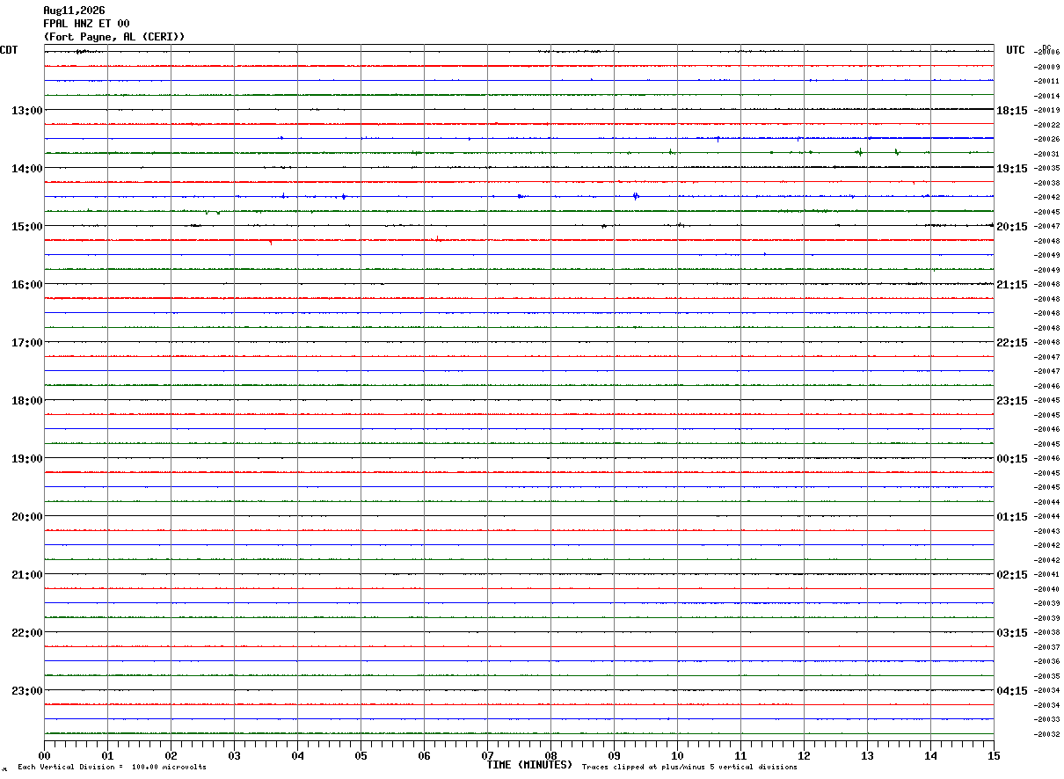Viewport: 1064px width, 779px height.
Task: Click the 18:15 UTC time label
Action: tap(1012, 111)
